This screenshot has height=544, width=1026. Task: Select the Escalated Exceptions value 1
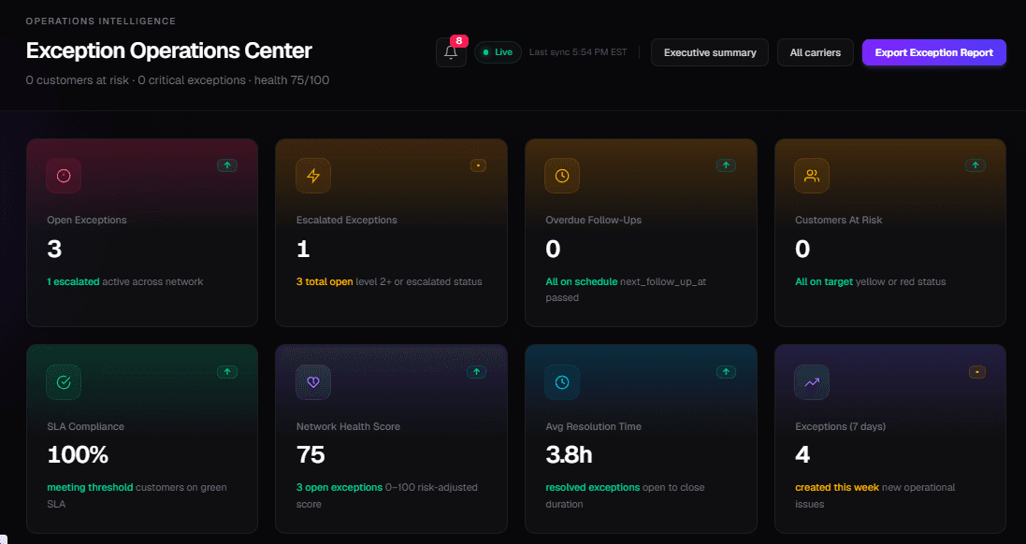click(303, 250)
